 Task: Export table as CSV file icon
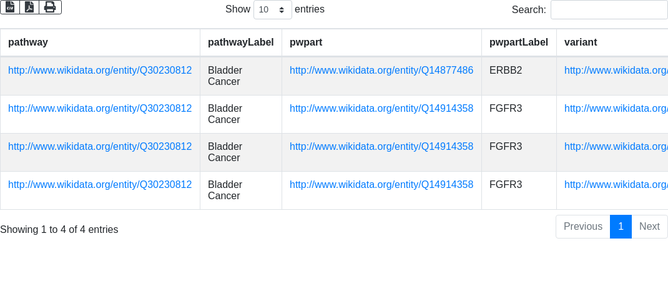coord(10,7)
